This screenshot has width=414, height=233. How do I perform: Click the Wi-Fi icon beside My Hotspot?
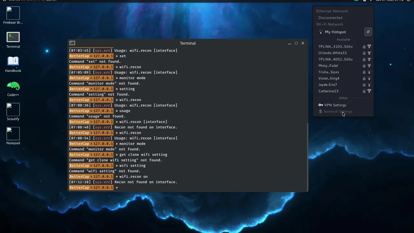tap(321, 32)
